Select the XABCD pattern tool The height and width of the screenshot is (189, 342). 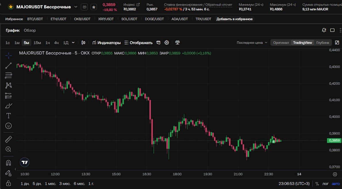click(9, 85)
